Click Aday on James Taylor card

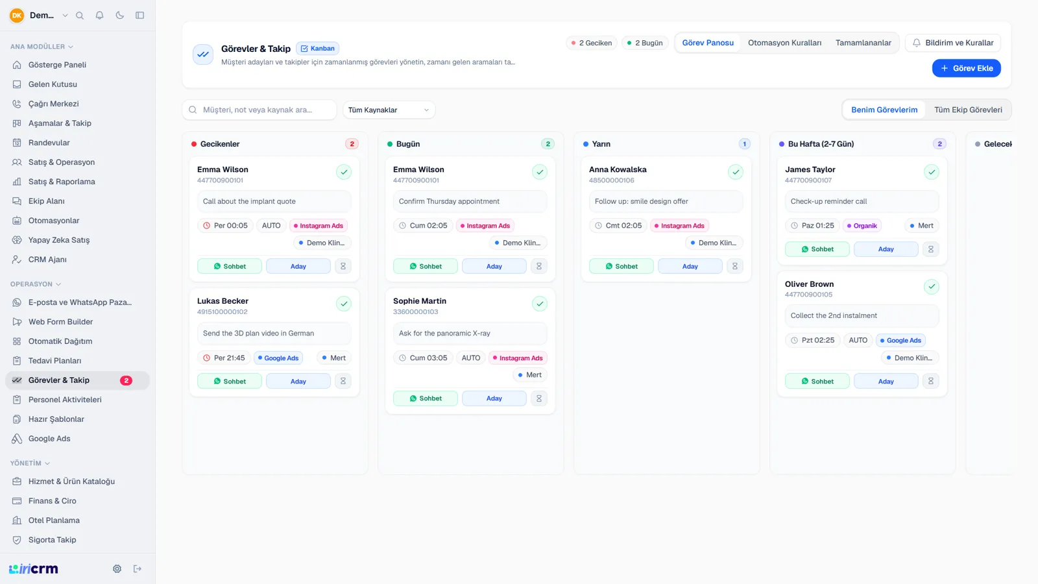pyautogui.click(x=886, y=249)
